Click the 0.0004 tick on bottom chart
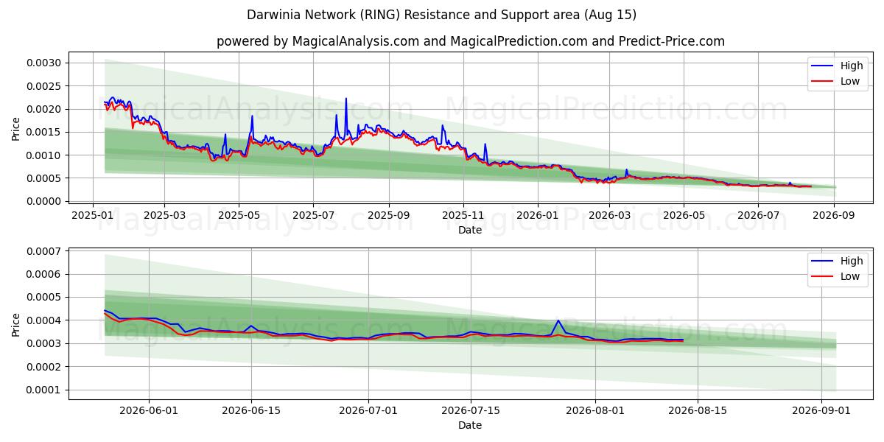The height and width of the screenshot is (442, 884). 44,320
